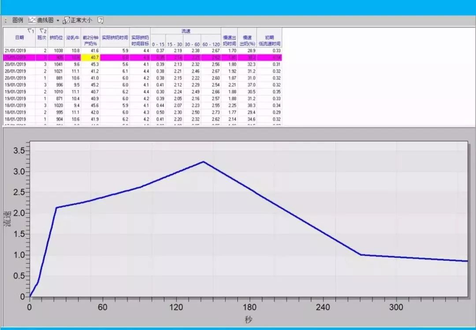The image size is (476, 330).
Task: Select the highlighted magenta row in the table
Action: (x=141, y=57)
